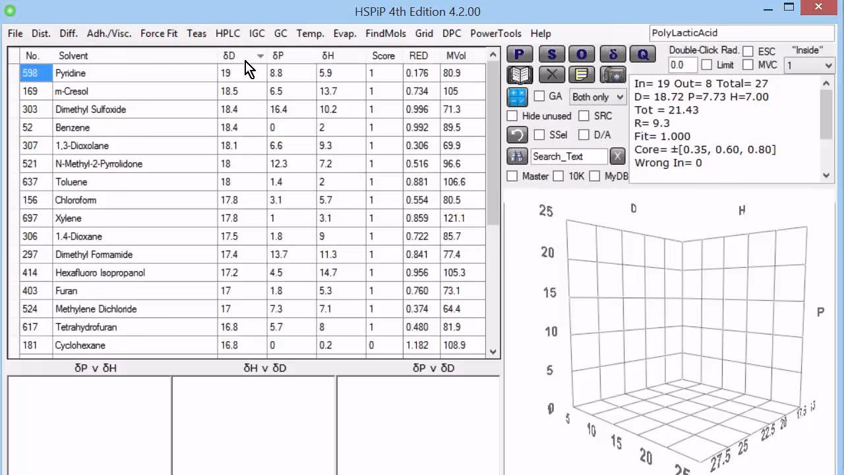Click the undo arrow icon

click(518, 135)
